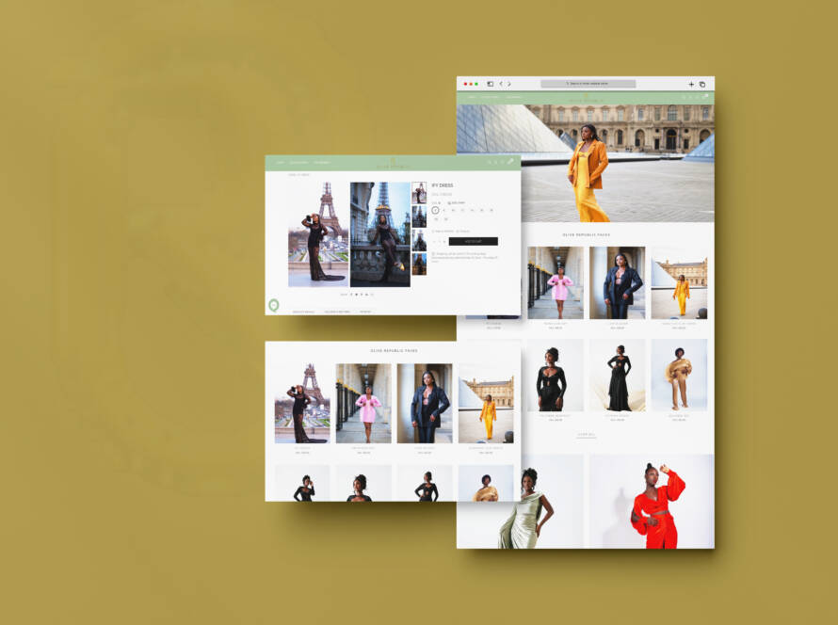Open the large Eiffel Tower product photo
The width and height of the screenshot is (838, 625).
[x=317, y=233]
